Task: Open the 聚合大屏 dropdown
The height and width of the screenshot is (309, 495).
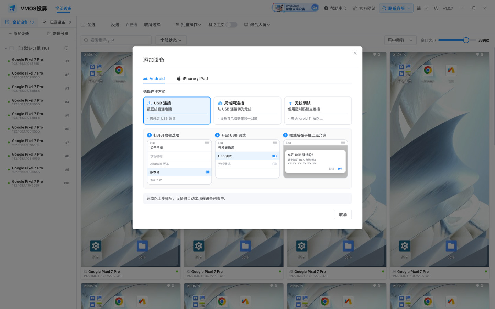Action: pos(257,25)
